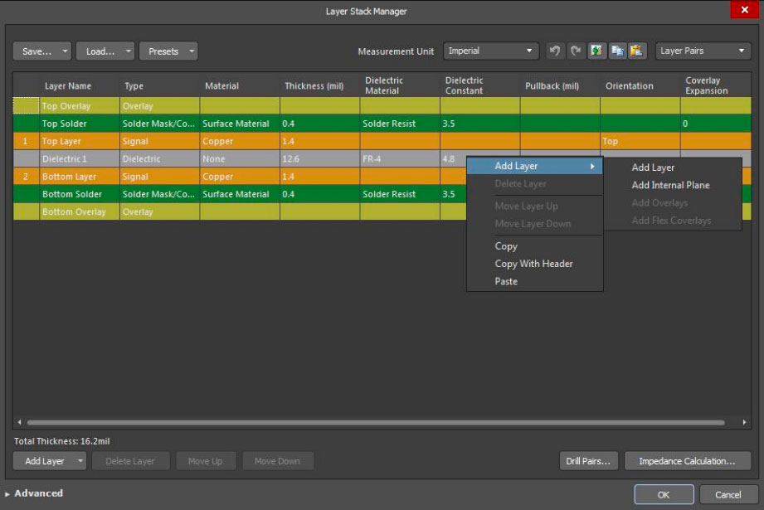Viewport: 764px width, 510px height.
Task: Select Copy With Header from context menu
Action: pyautogui.click(x=533, y=264)
